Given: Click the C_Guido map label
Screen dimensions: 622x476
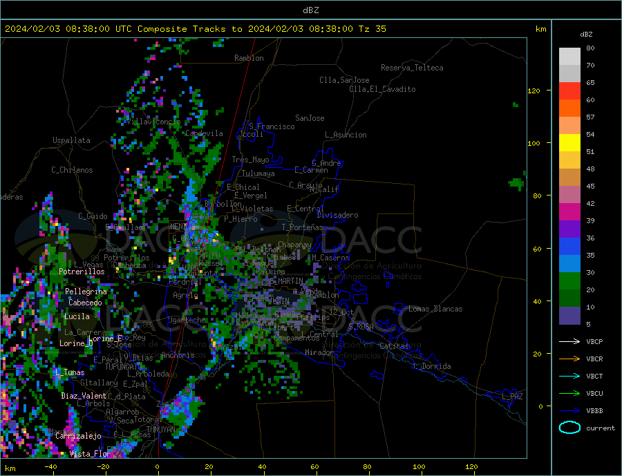Looking at the screenshot, I should click(93, 216).
